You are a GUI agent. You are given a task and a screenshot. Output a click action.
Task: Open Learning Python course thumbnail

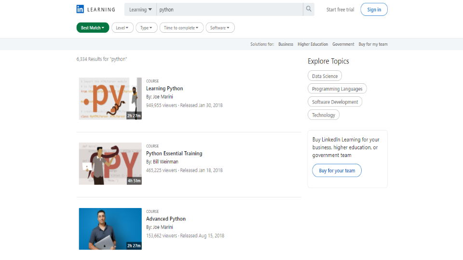click(x=110, y=98)
